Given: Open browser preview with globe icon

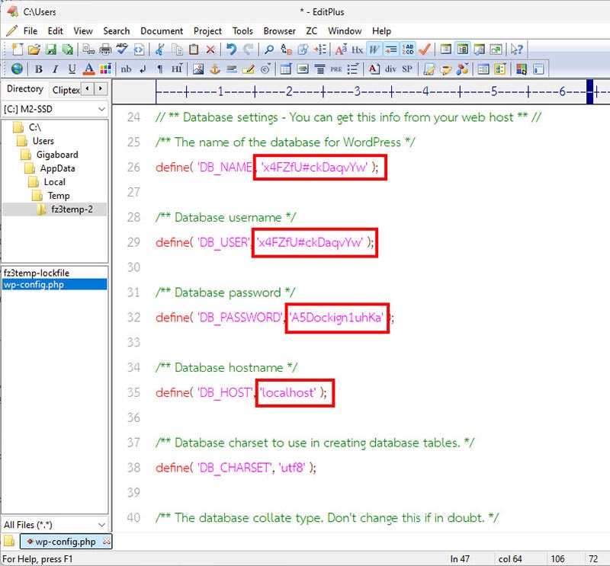Looking at the screenshot, I should tap(17, 69).
